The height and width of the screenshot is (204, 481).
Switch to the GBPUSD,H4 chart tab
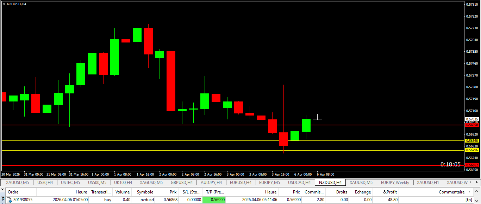tap(181, 183)
